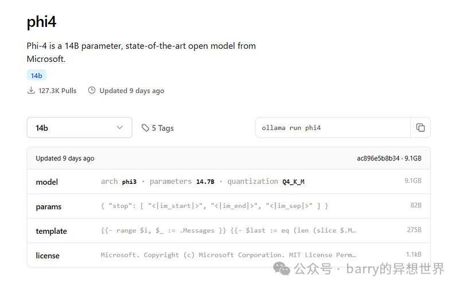Click the ollama run phi4 command field
Viewport: 459px width, 287px height.
[x=333, y=128]
